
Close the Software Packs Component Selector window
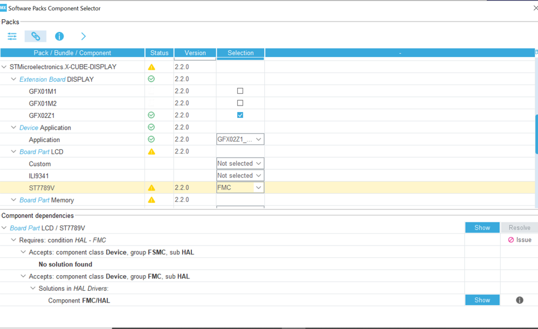535,8
